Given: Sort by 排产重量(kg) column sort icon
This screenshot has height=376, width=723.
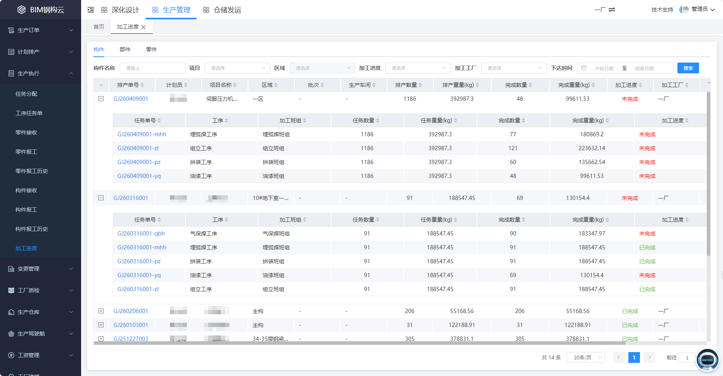Looking at the screenshot, I should pos(477,85).
